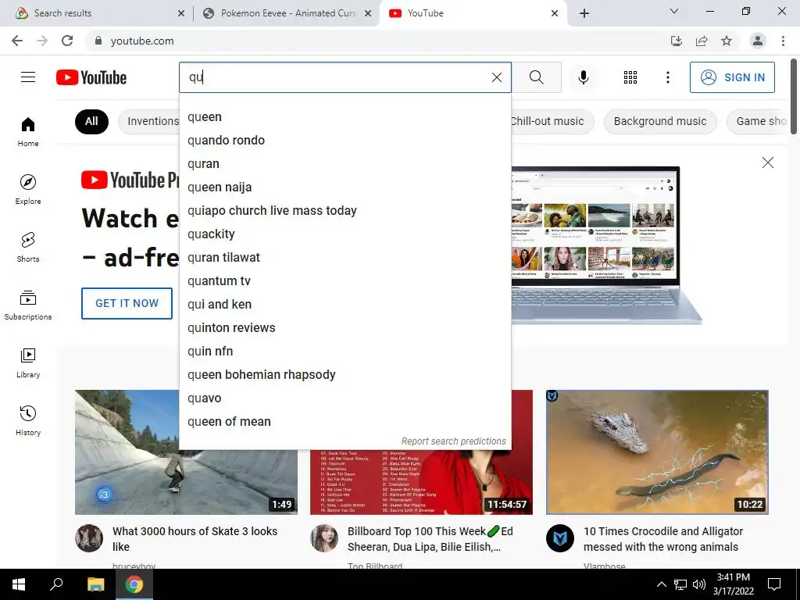The height and width of the screenshot is (600, 800).
Task: Go back to the previous page
Action: (17, 41)
